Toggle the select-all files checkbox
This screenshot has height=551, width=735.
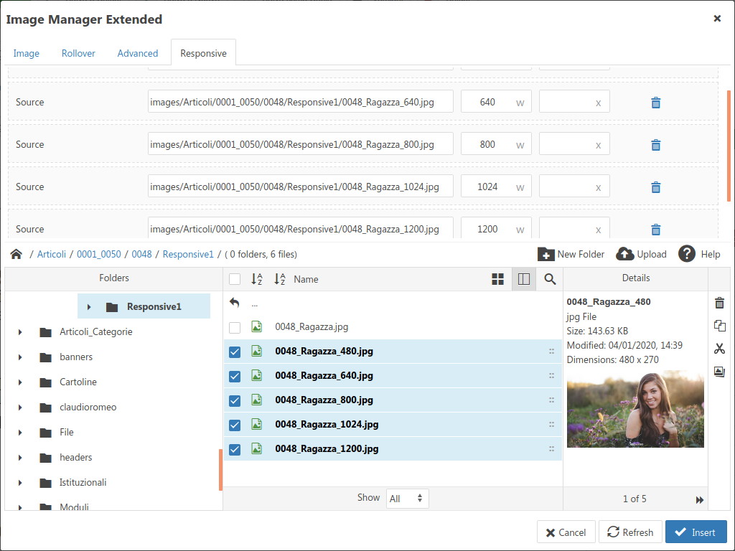pyautogui.click(x=235, y=279)
